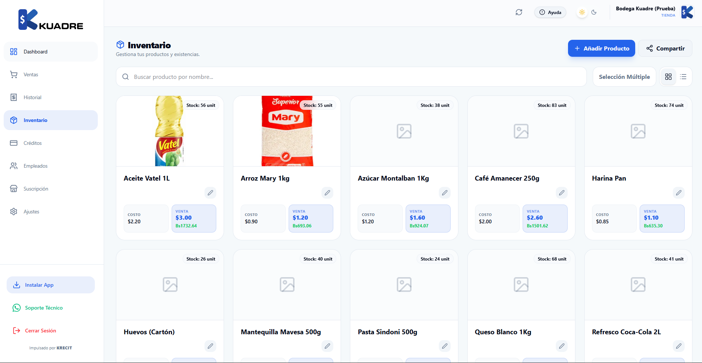The height and width of the screenshot is (363, 702).
Task: Edit Aceite Vatel 1L with pencil icon
Action: click(x=210, y=193)
